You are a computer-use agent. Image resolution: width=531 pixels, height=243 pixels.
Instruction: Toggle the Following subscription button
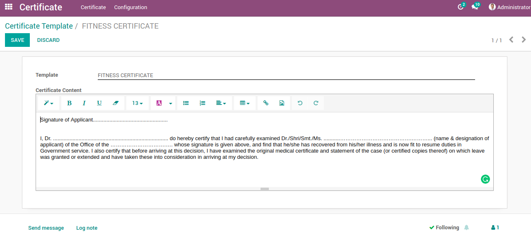(444, 228)
